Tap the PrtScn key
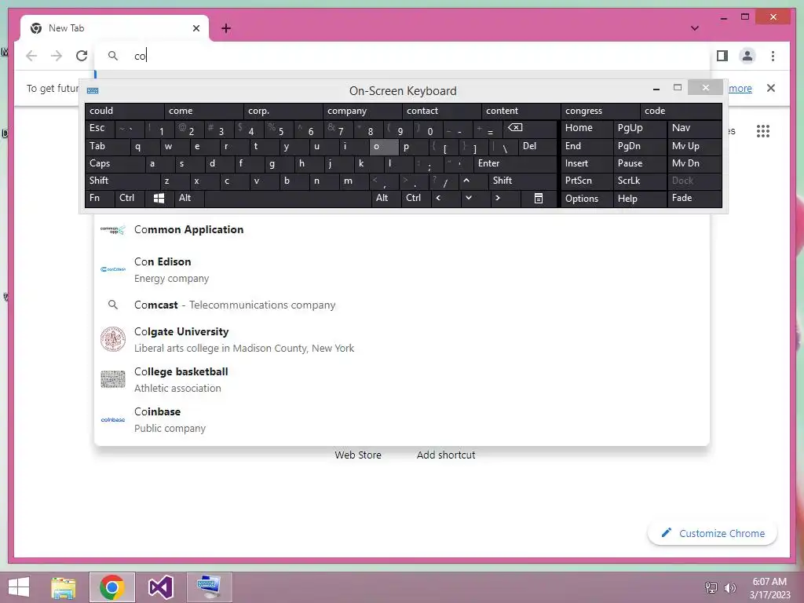Image resolution: width=804 pixels, height=603 pixels. [587, 181]
